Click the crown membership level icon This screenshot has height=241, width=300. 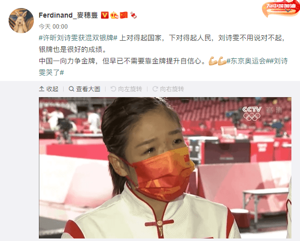click(x=114, y=15)
